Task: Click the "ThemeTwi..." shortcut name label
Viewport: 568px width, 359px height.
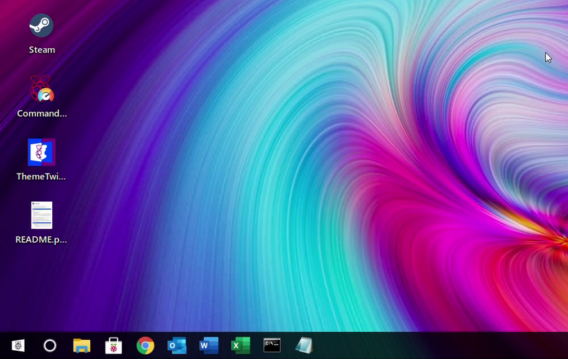Action: coord(41,176)
